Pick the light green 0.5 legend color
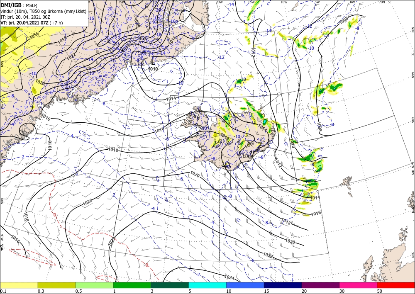This screenshot has height=294, width=415. [x=94, y=285]
